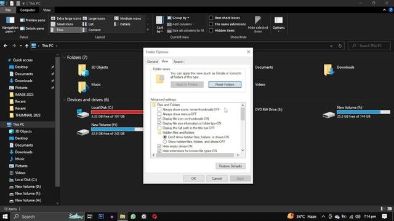Open New Volume (H:) drive in main pane

point(110,129)
